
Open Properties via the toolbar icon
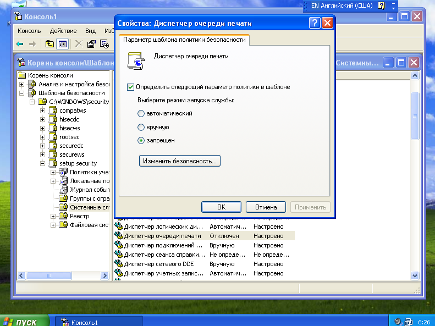pyautogui.click(x=91, y=44)
